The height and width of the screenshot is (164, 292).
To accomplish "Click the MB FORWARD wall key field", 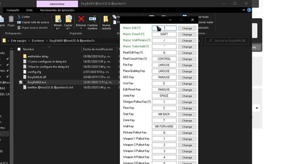I will tap(164, 127).
